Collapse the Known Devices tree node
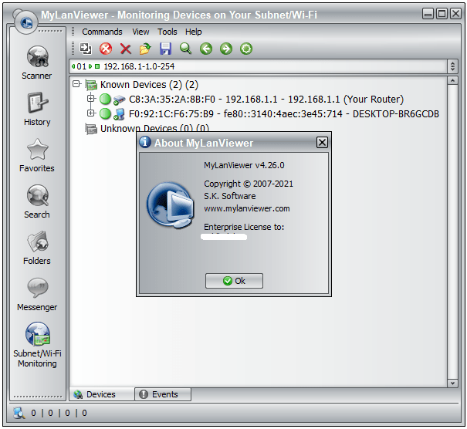This screenshot has height=429, width=467. pos(76,84)
